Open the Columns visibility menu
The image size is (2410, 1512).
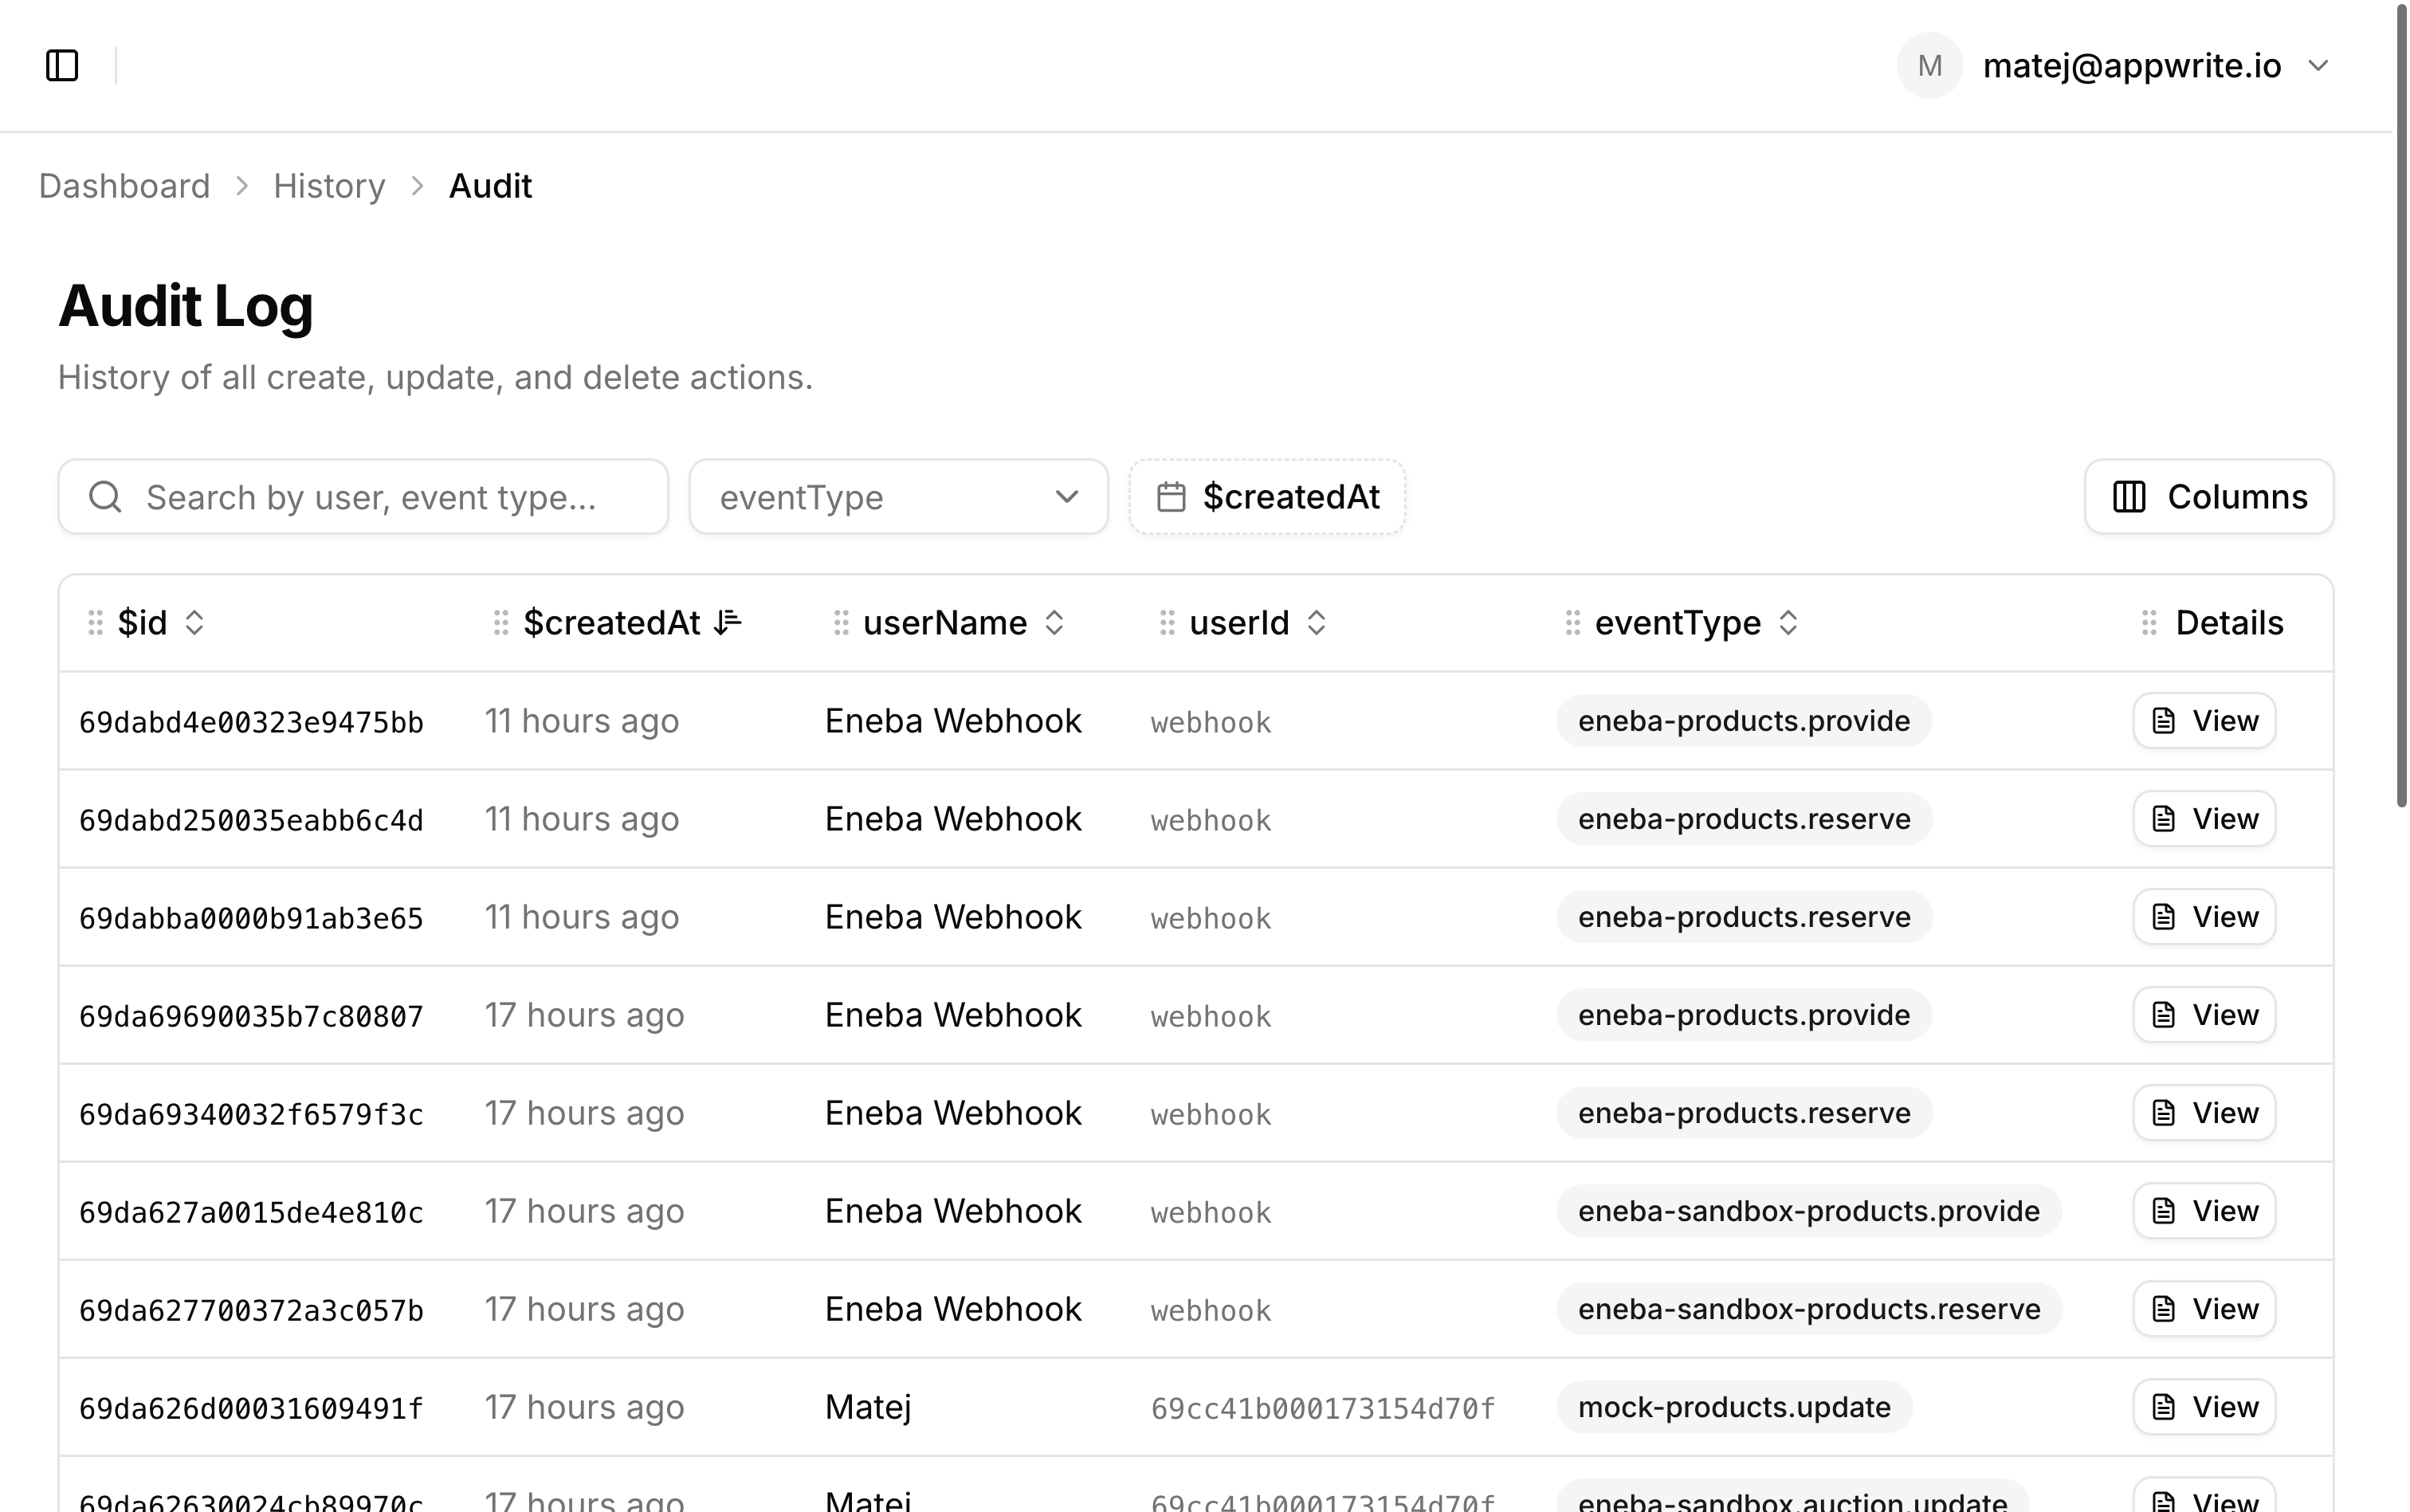[x=2208, y=497]
